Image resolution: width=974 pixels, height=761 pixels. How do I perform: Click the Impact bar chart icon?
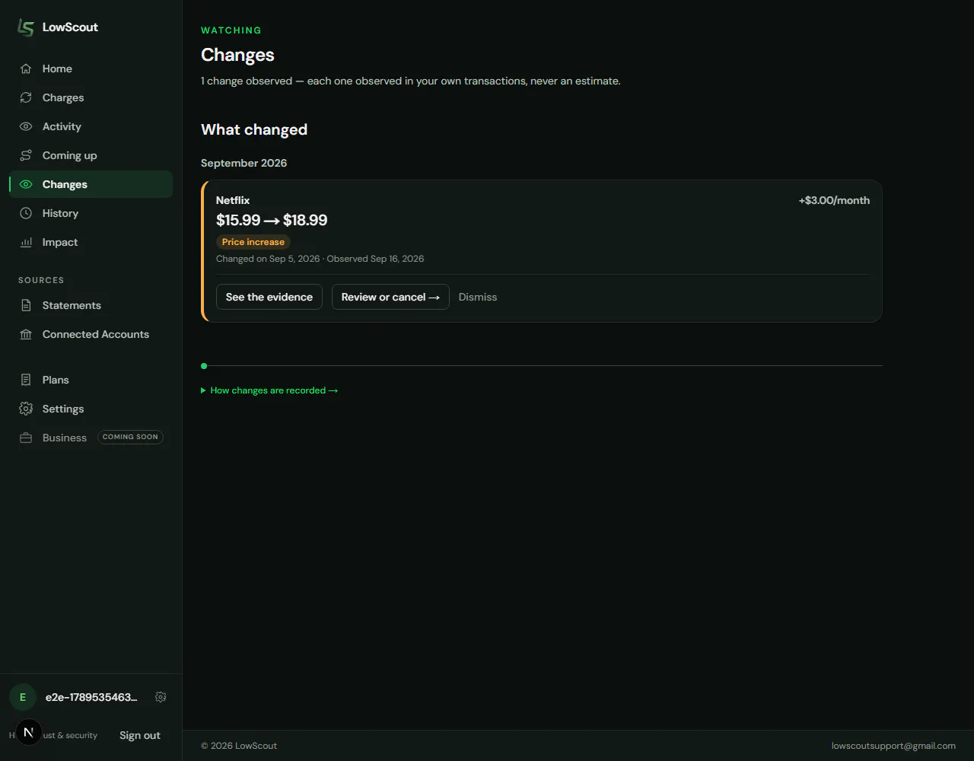(x=26, y=242)
